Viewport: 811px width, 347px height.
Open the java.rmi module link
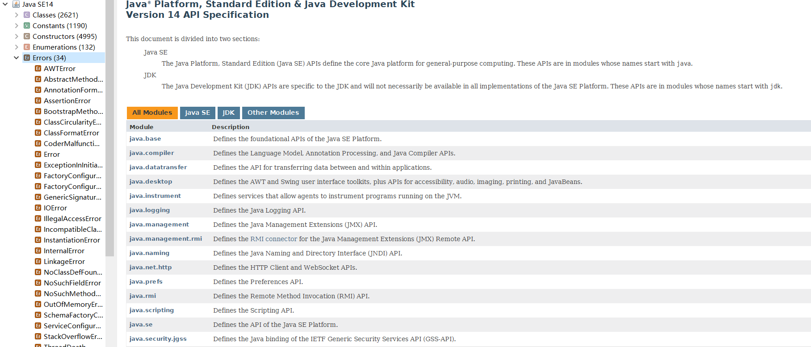pyautogui.click(x=143, y=296)
